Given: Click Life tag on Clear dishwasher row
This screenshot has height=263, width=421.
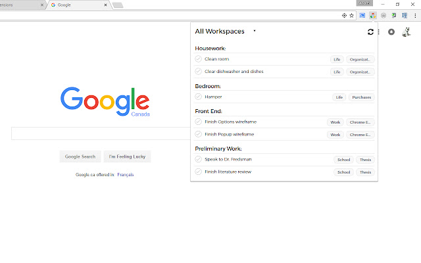Looking at the screenshot, I should pos(337,72).
